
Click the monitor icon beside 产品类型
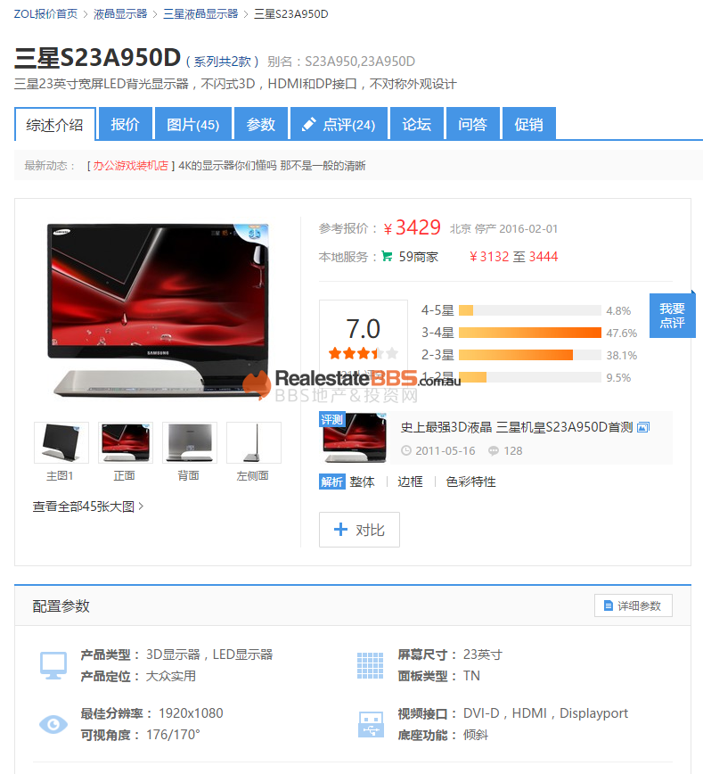[x=53, y=665]
